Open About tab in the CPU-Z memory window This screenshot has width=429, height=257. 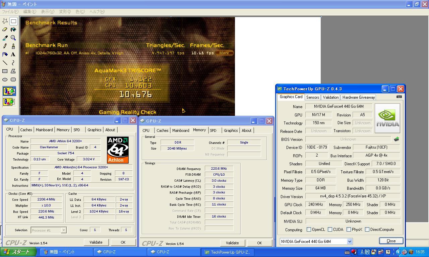[x=247, y=131]
